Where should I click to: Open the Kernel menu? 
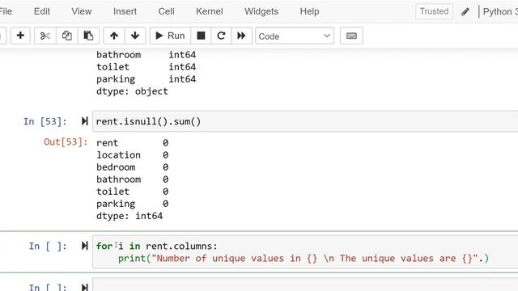click(x=210, y=11)
